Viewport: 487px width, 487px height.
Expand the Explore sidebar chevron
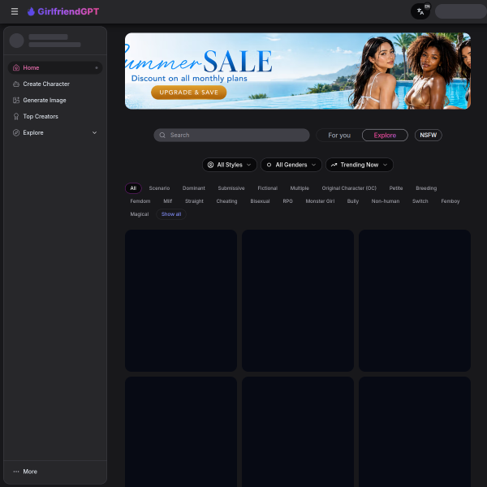(94, 132)
